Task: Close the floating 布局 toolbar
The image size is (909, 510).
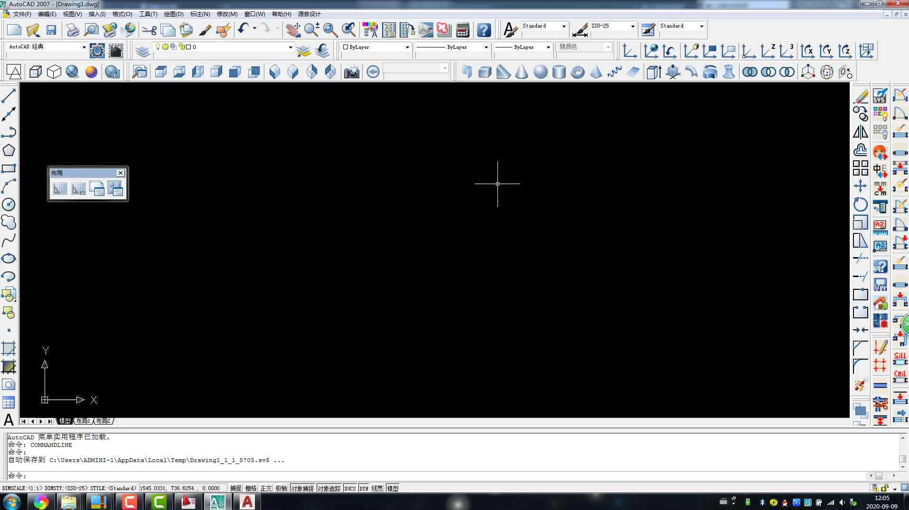Action: [x=121, y=173]
